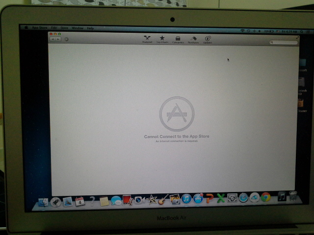Open Notification Center list icon
Screen dimensions: 314x235
[x=308, y=32]
